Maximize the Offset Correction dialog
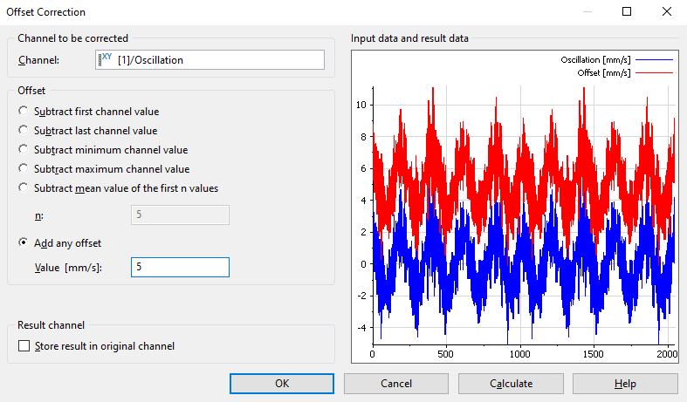The width and height of the screenshot is (687, 402). 627,12
